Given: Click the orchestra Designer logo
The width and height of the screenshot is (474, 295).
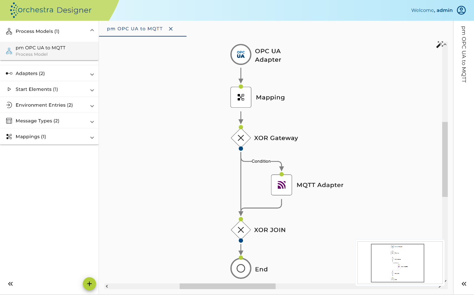Looking at the screenshot, I should point(51,10).
